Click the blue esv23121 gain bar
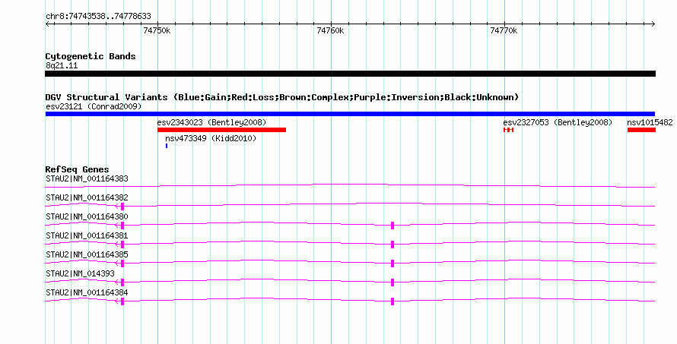Image resolution: width=677 pixels, height=344 pixels. click(350, 114)
